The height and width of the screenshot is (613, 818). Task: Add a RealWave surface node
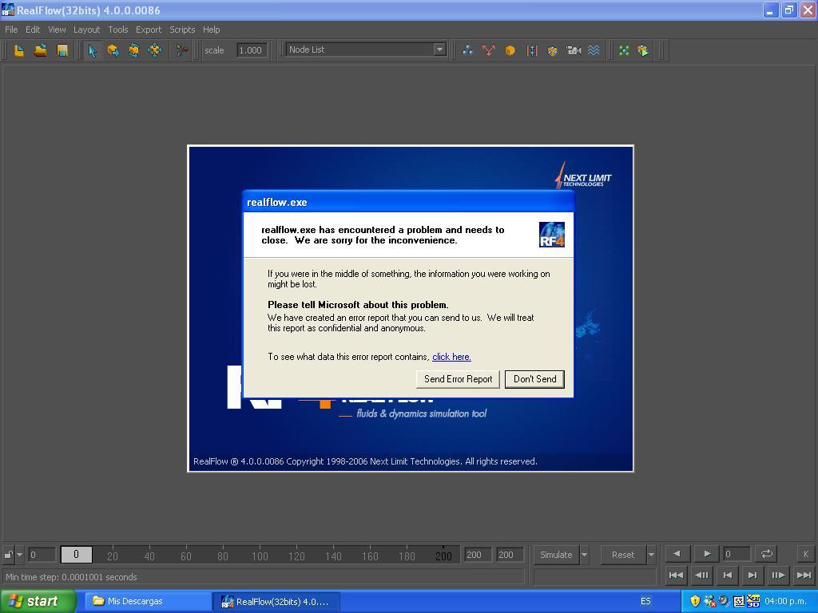click(x=594, y=50)
